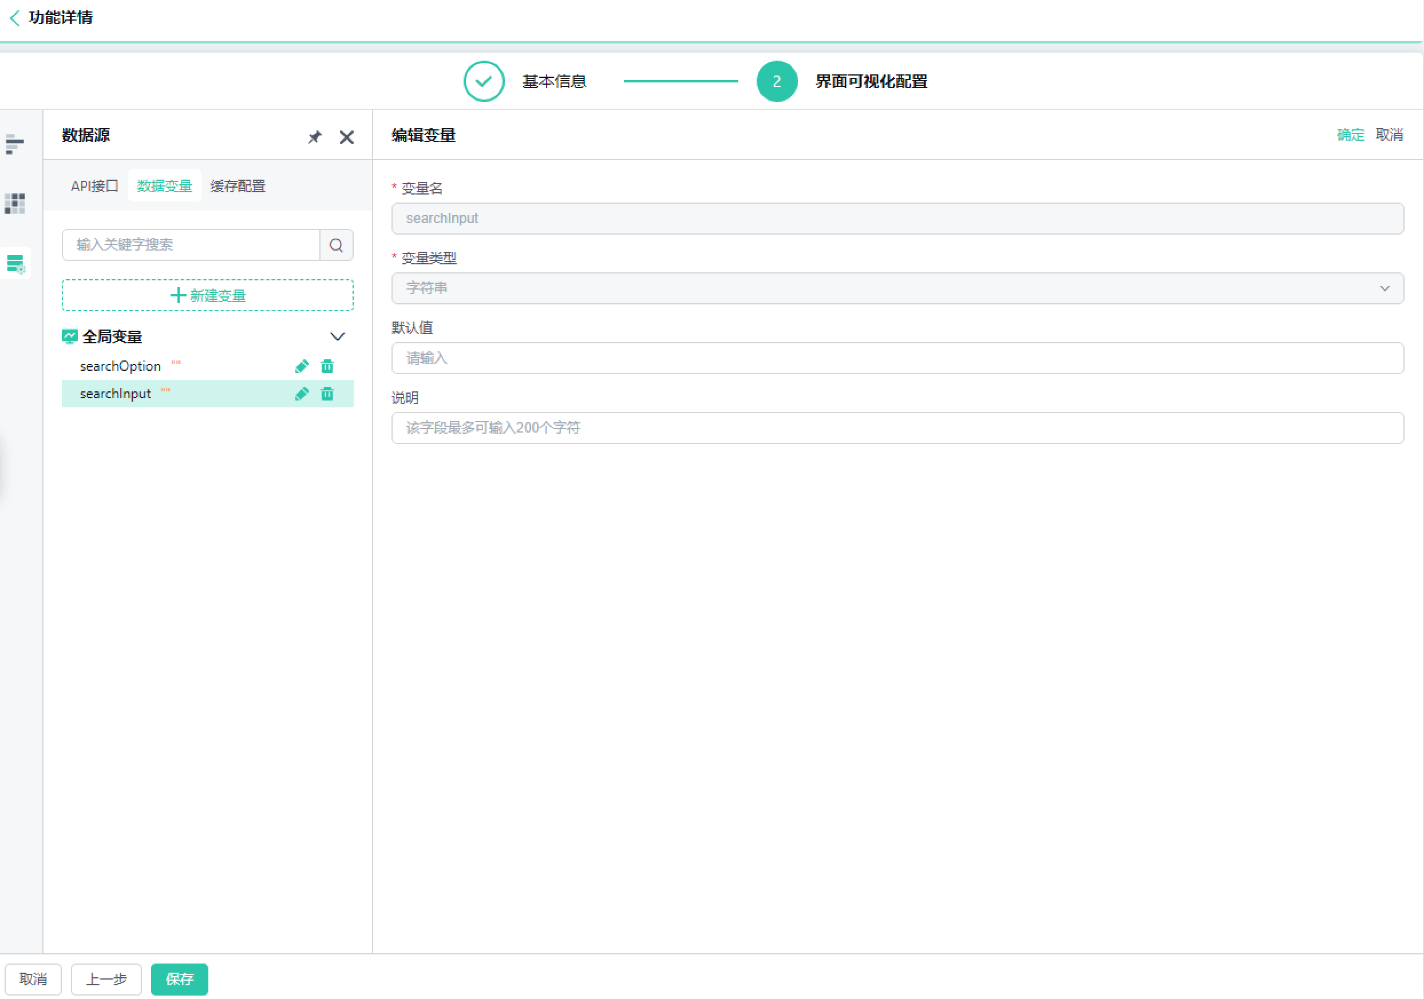The image size is (1424, 999).
Task: Click the back arrow beside 功能详情
Action: click(15, 18)
